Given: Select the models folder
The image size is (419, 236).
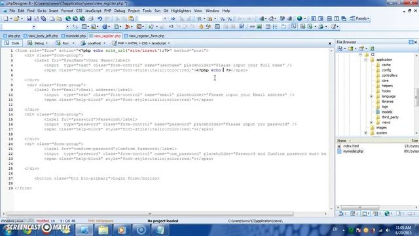Looking at the screenshot, I should tap(387, 112).
